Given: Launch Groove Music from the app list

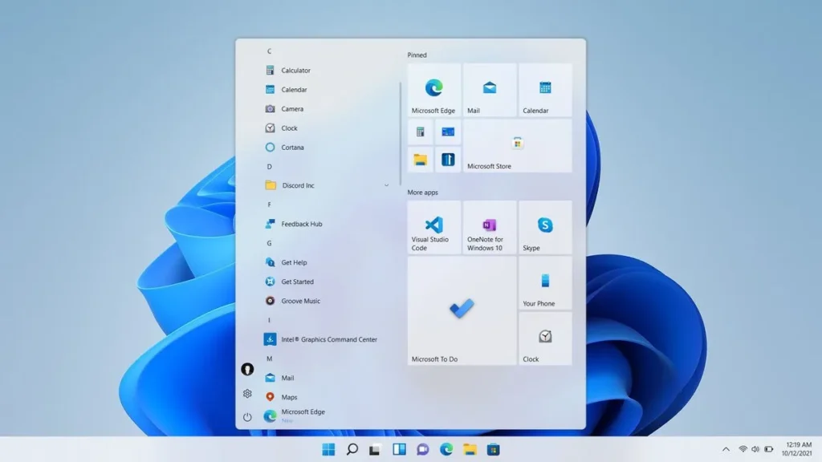Looking at the screenshot, I should (300, 301).
